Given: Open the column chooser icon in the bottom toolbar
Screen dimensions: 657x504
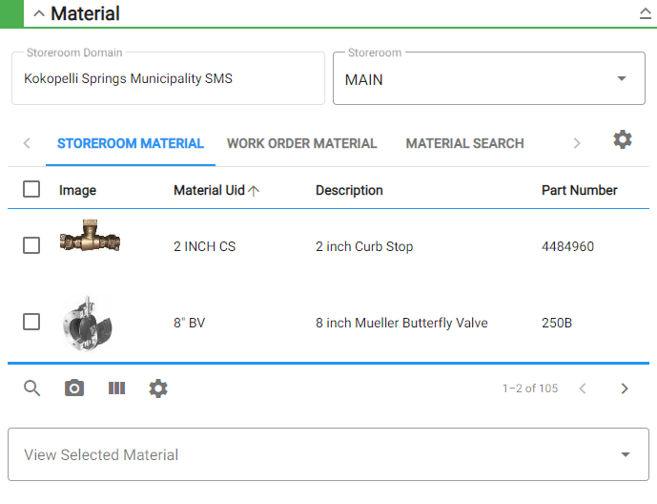Looking at the screenshot, I should (116, 388).
